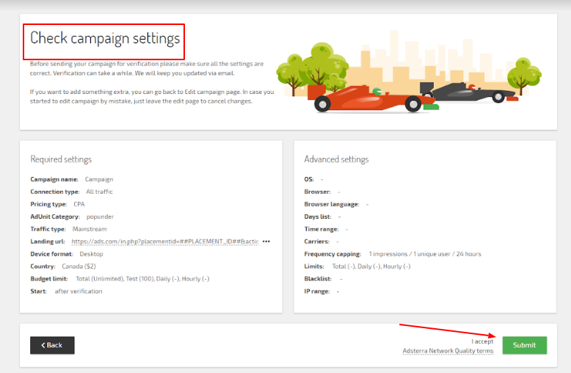Image resolution: width=571 pixels, height=373 pixels.
Task: Click the Budget limit value text
Action: click(142, 279)
